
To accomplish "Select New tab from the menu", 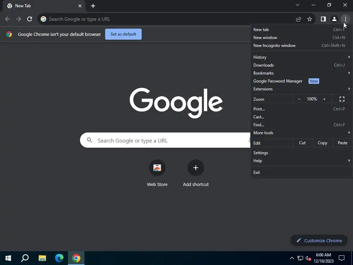I will pos(302,30).
